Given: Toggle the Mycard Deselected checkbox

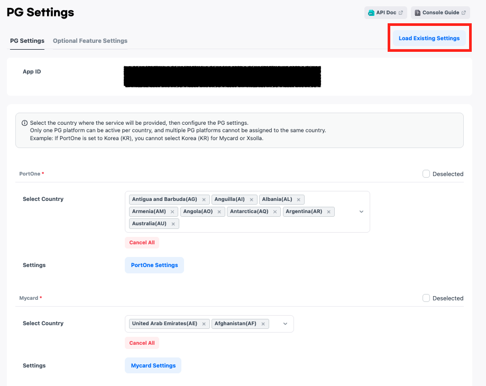Looking at the screenshot, I should coord(426,298).
